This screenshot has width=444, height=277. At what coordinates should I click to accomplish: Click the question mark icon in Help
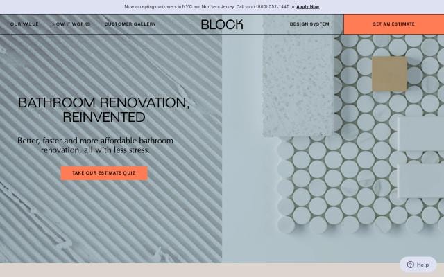410,265
